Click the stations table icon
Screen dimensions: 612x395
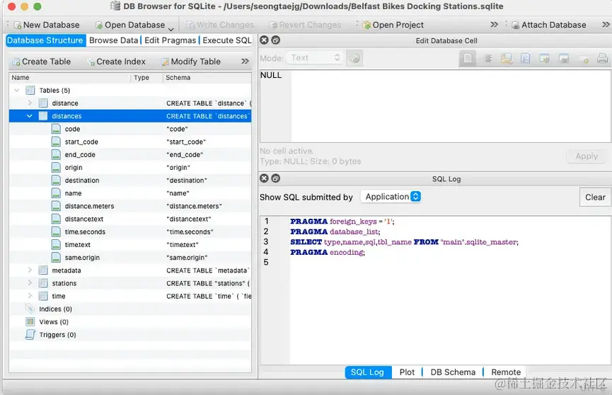coord(43,283)
